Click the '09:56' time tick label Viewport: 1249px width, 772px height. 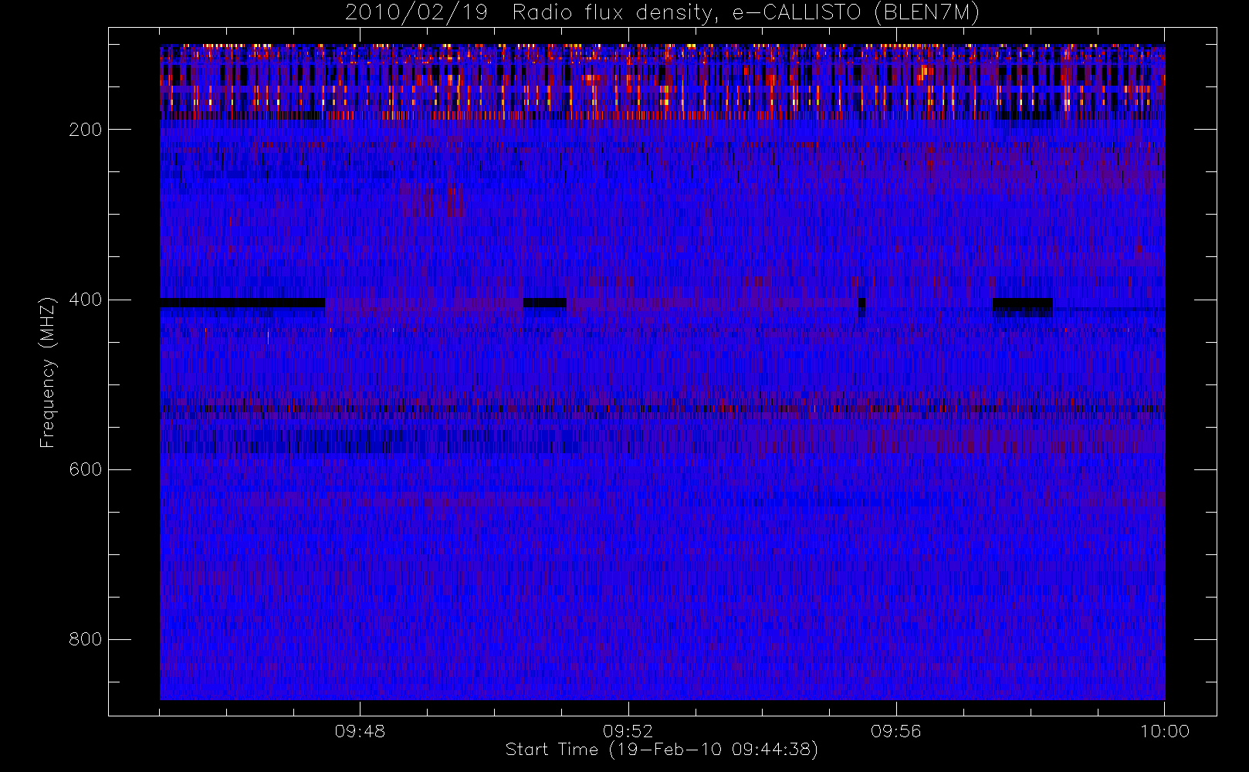click(896, 731)
